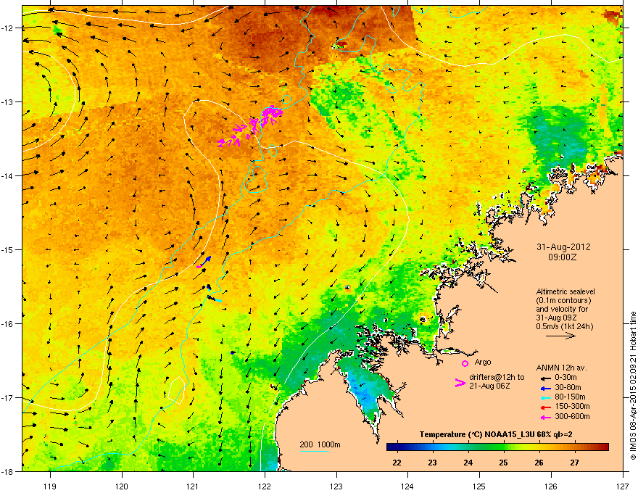Click the "21-Aug 06Z" legend text
This screenshot has width=638, height=493.
(489, 386)
